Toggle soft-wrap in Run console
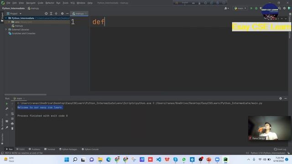 (x=12, y=113)
